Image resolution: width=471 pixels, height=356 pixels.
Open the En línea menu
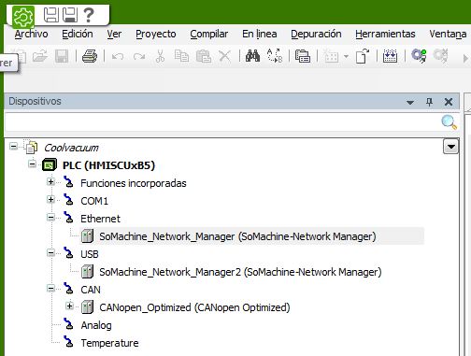coord(260,34)
